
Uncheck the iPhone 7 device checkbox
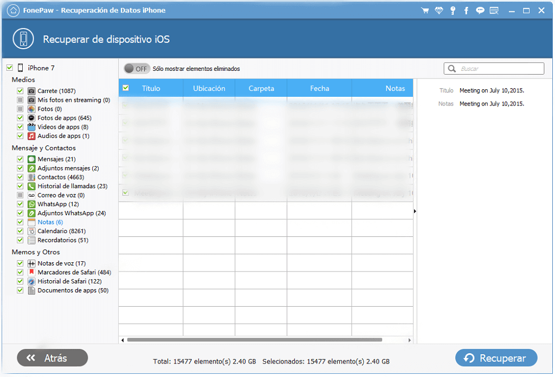[x=10, y=68]
